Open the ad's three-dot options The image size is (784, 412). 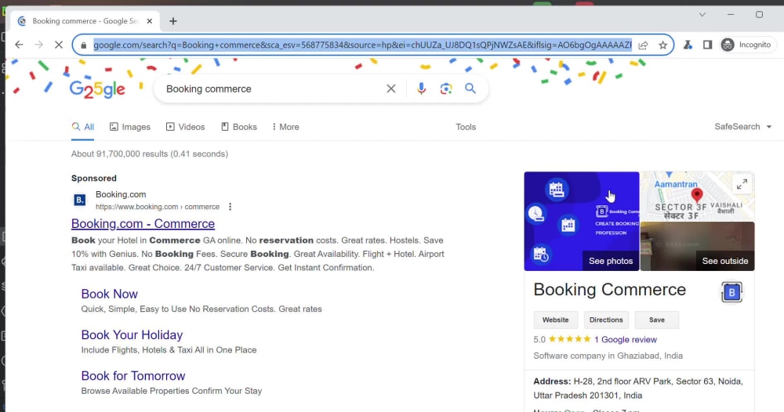[230, 207]
